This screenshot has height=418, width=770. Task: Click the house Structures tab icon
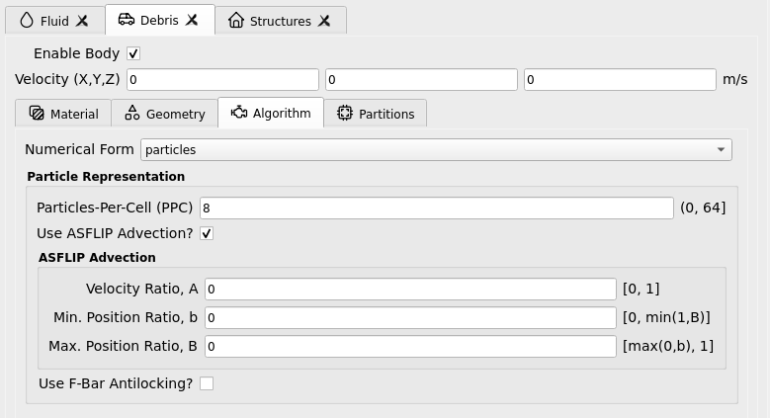(x=236, y=21)
